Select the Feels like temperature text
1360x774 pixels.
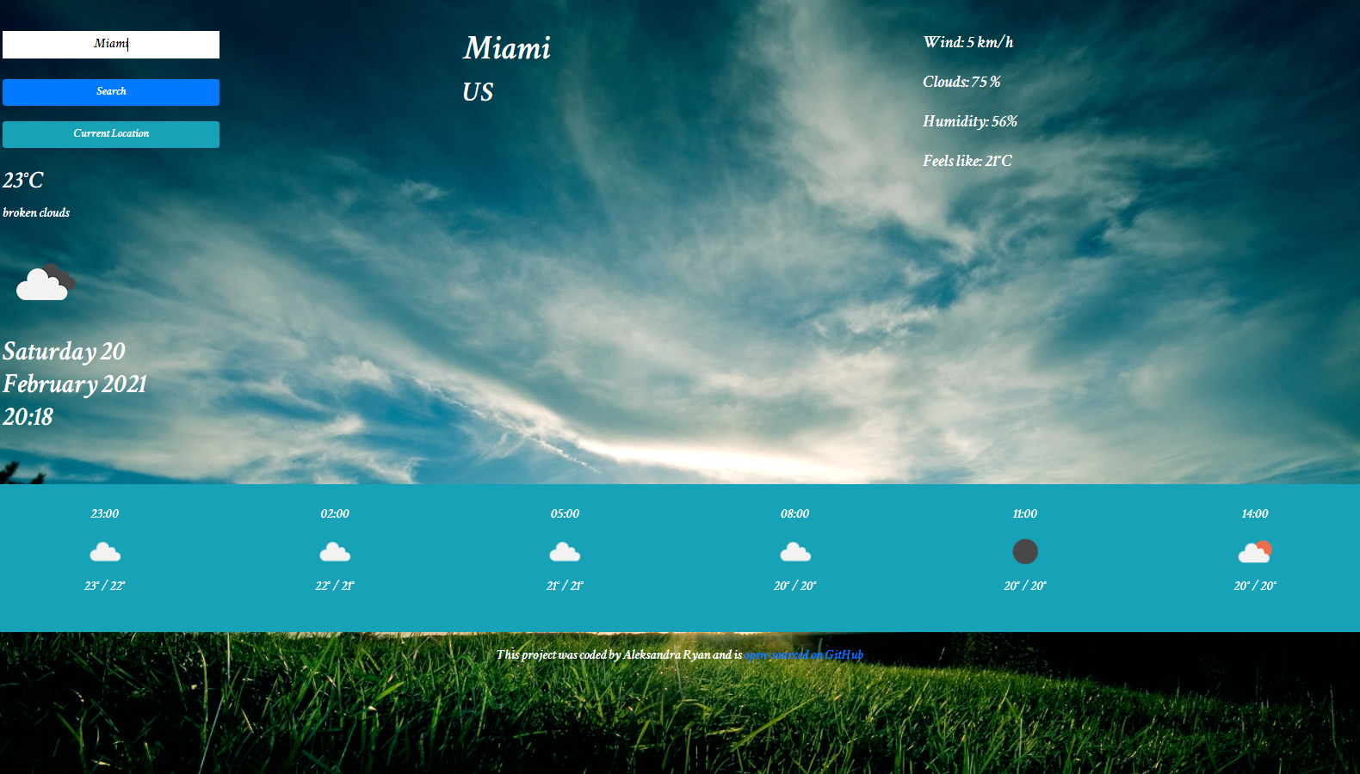tap(967, 161)
